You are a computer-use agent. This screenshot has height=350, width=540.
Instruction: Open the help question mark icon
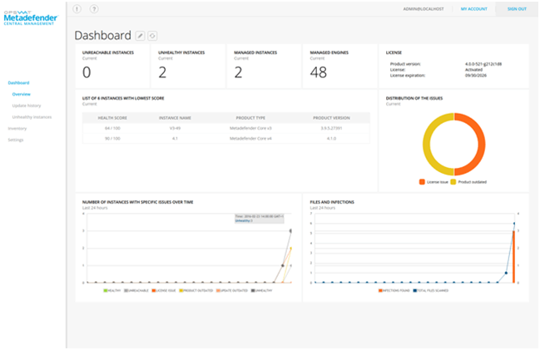94,9
